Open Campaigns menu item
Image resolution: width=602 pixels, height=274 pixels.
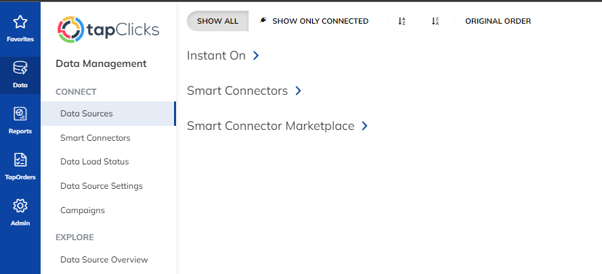83,210
